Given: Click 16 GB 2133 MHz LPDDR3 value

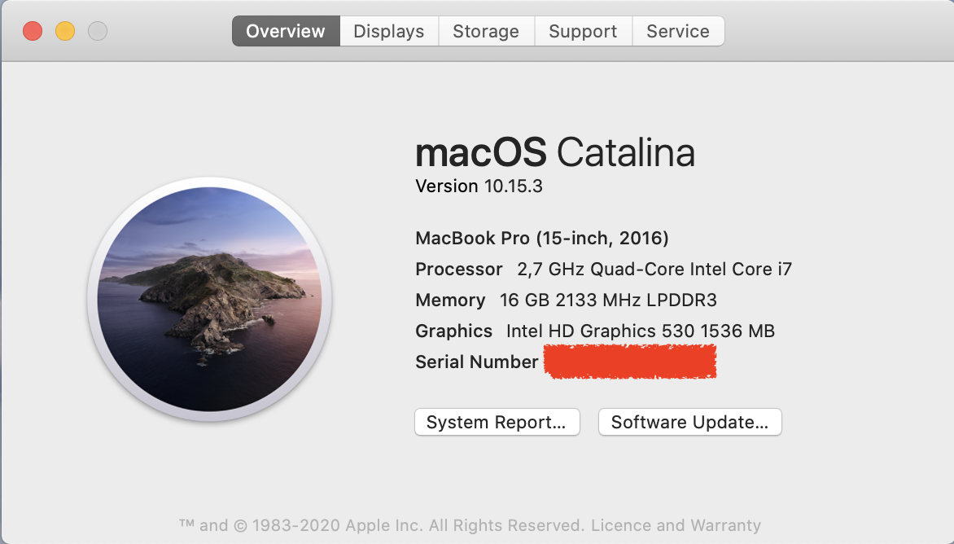Looking at the screenshot, I should (x=608, y=300).
